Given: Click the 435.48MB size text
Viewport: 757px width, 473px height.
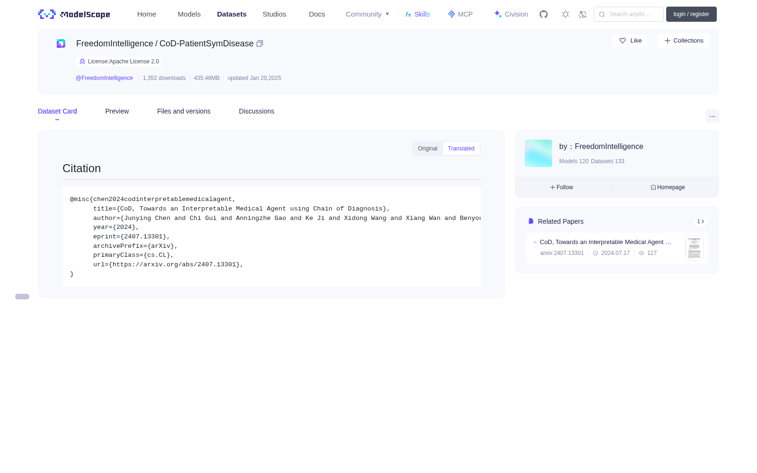Looking at the screenshot, I should (207, 78).
